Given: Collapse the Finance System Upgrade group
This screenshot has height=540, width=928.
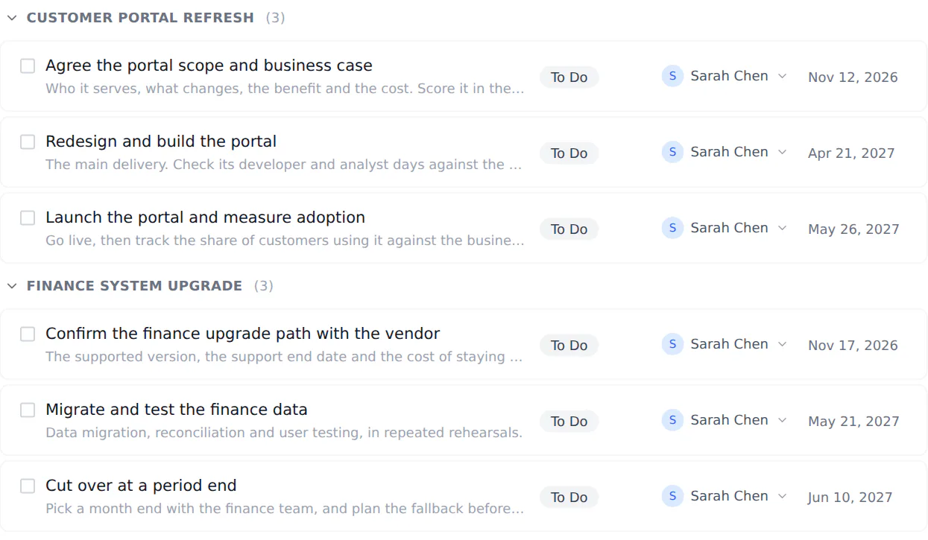Looking at the screenshot, I should (12, 286).
